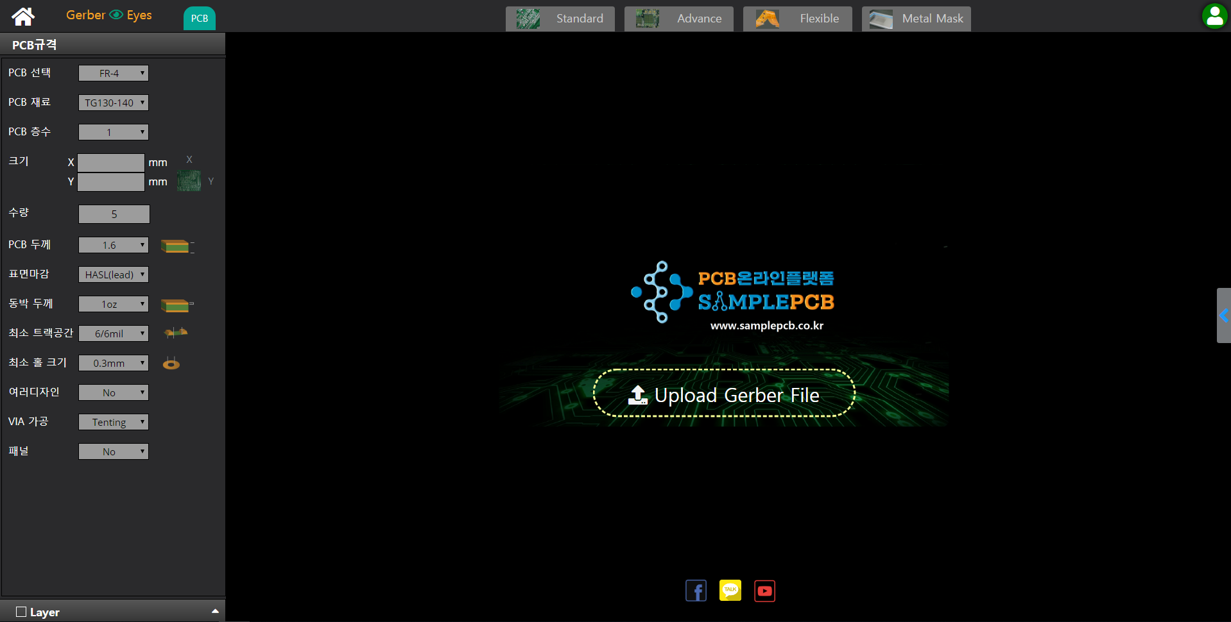1231x622 pixels.
Task: Switch to the Flexible PCB tab
Action: [x=798, y=19]
